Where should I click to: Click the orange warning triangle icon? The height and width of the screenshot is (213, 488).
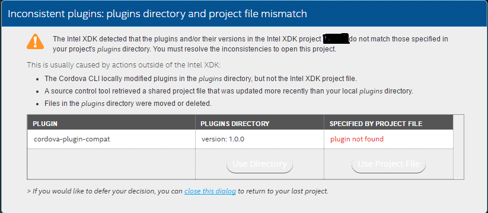point(35,41)
